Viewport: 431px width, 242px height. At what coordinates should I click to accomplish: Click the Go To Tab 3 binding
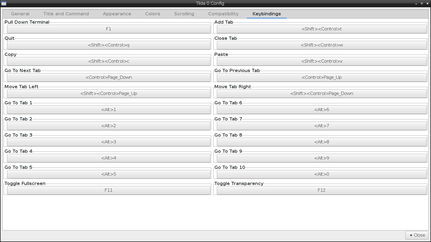[109, 142]
